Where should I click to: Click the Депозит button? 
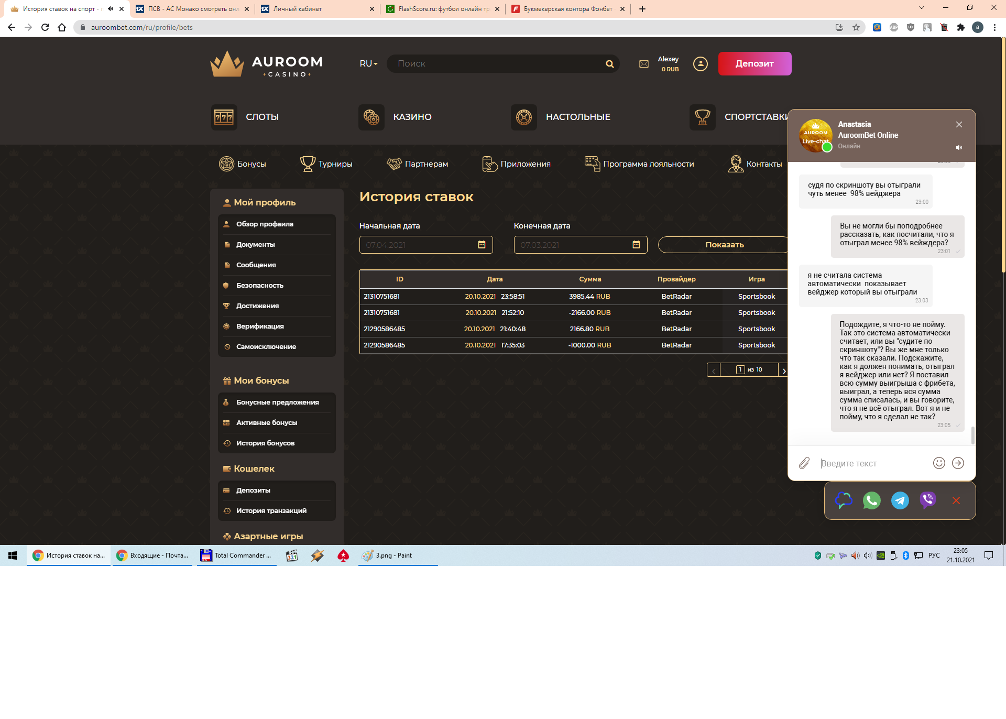click(x=754, y=64)
